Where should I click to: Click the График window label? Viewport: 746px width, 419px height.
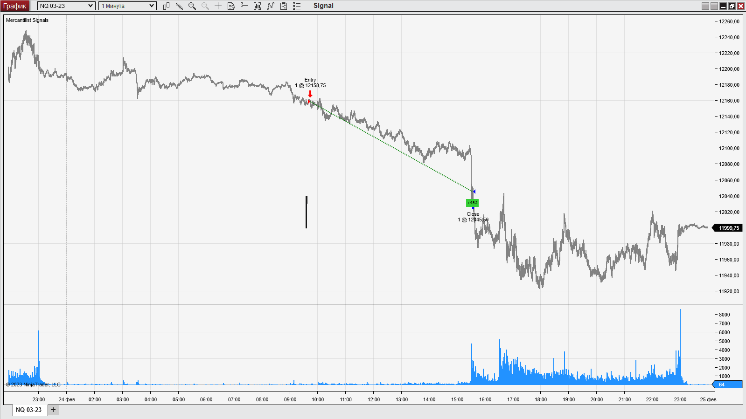(x=15, y=6)
